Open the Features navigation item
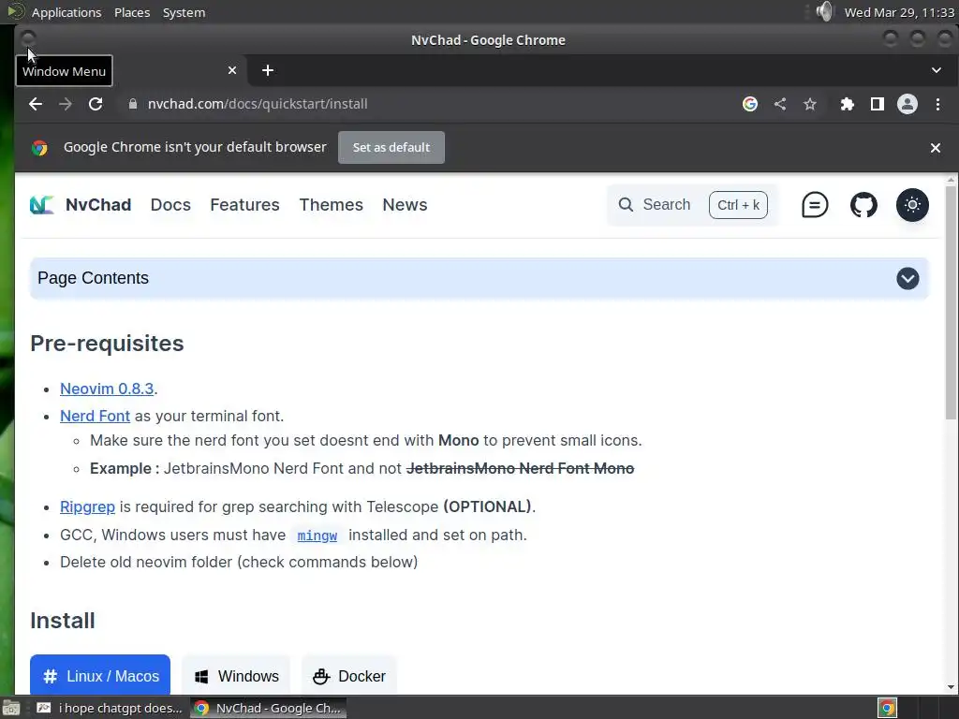The image size is (959, 719). coord(244,205)
